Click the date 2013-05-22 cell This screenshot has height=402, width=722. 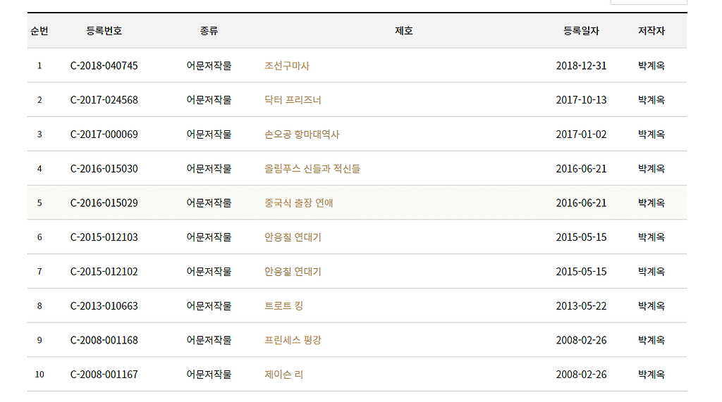click(x=581, y=306)
